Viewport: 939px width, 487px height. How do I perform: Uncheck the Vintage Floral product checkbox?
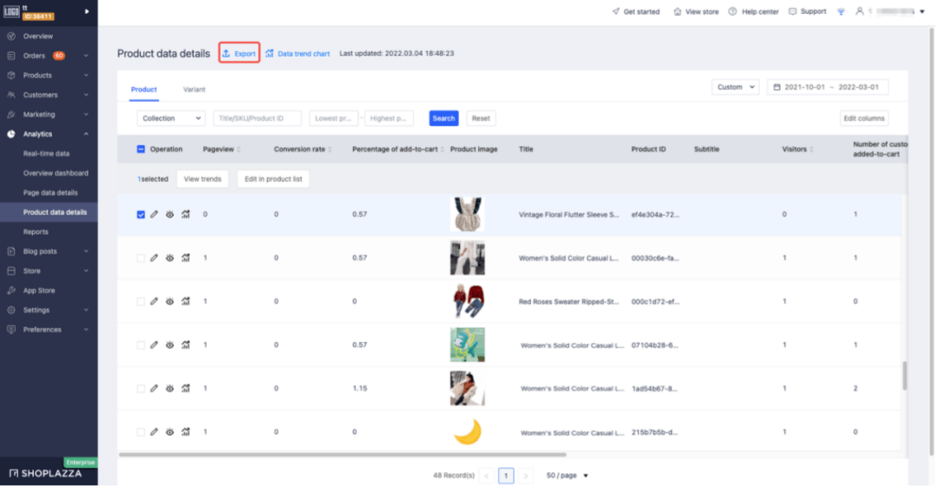click(141, 214)
